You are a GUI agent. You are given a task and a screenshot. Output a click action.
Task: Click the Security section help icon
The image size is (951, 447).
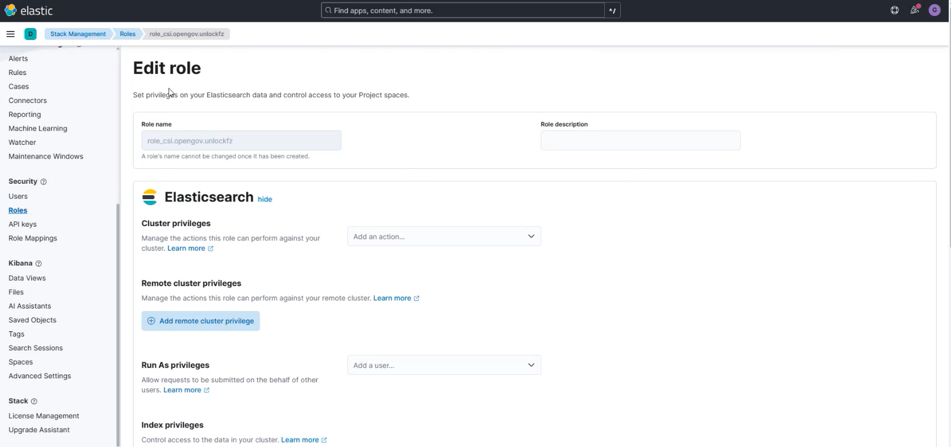click(x=44, y=181)
